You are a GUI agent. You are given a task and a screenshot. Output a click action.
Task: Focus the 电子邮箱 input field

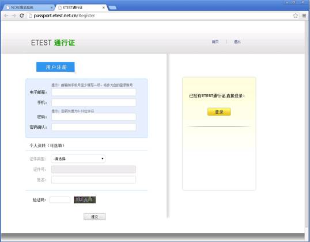(94, 92)
